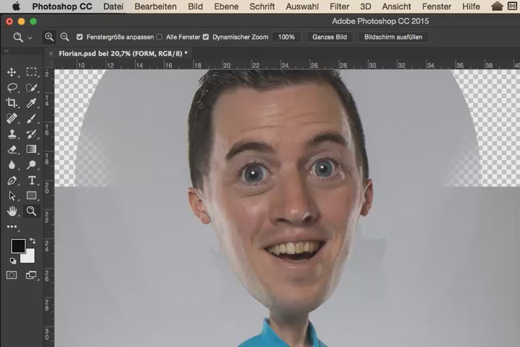Image resolution: width=520 pixels, height=347 pixels.
Task: Select the Dodge tool
Action: [31, 165]
